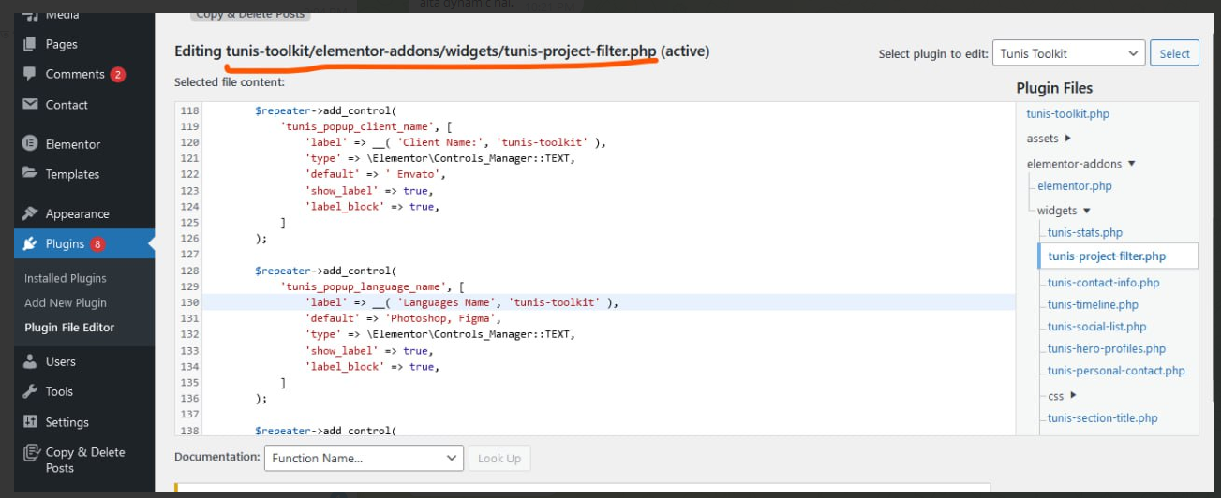The width and height of the screenshot is (1221, 498).
Task: Open tunis-section-title.php file
Action: point(1102,418)
